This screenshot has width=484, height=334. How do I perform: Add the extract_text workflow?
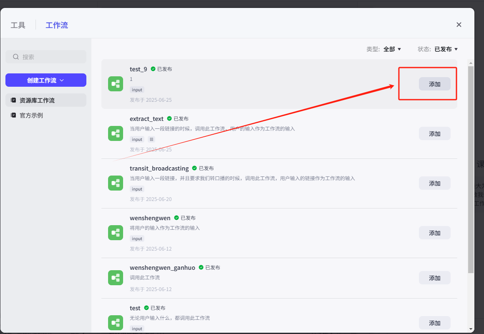(434, 133)
